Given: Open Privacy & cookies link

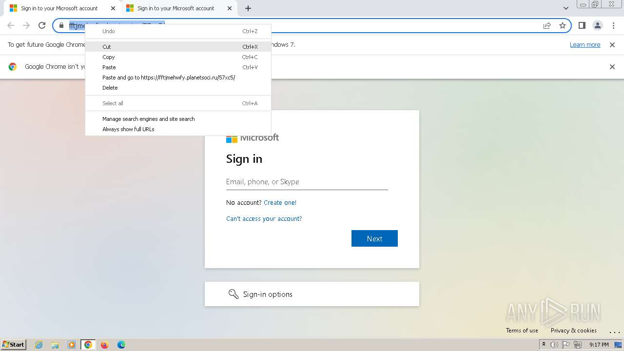Looking at the screenshot, I should pyautogui.click(x=574, y=330).
